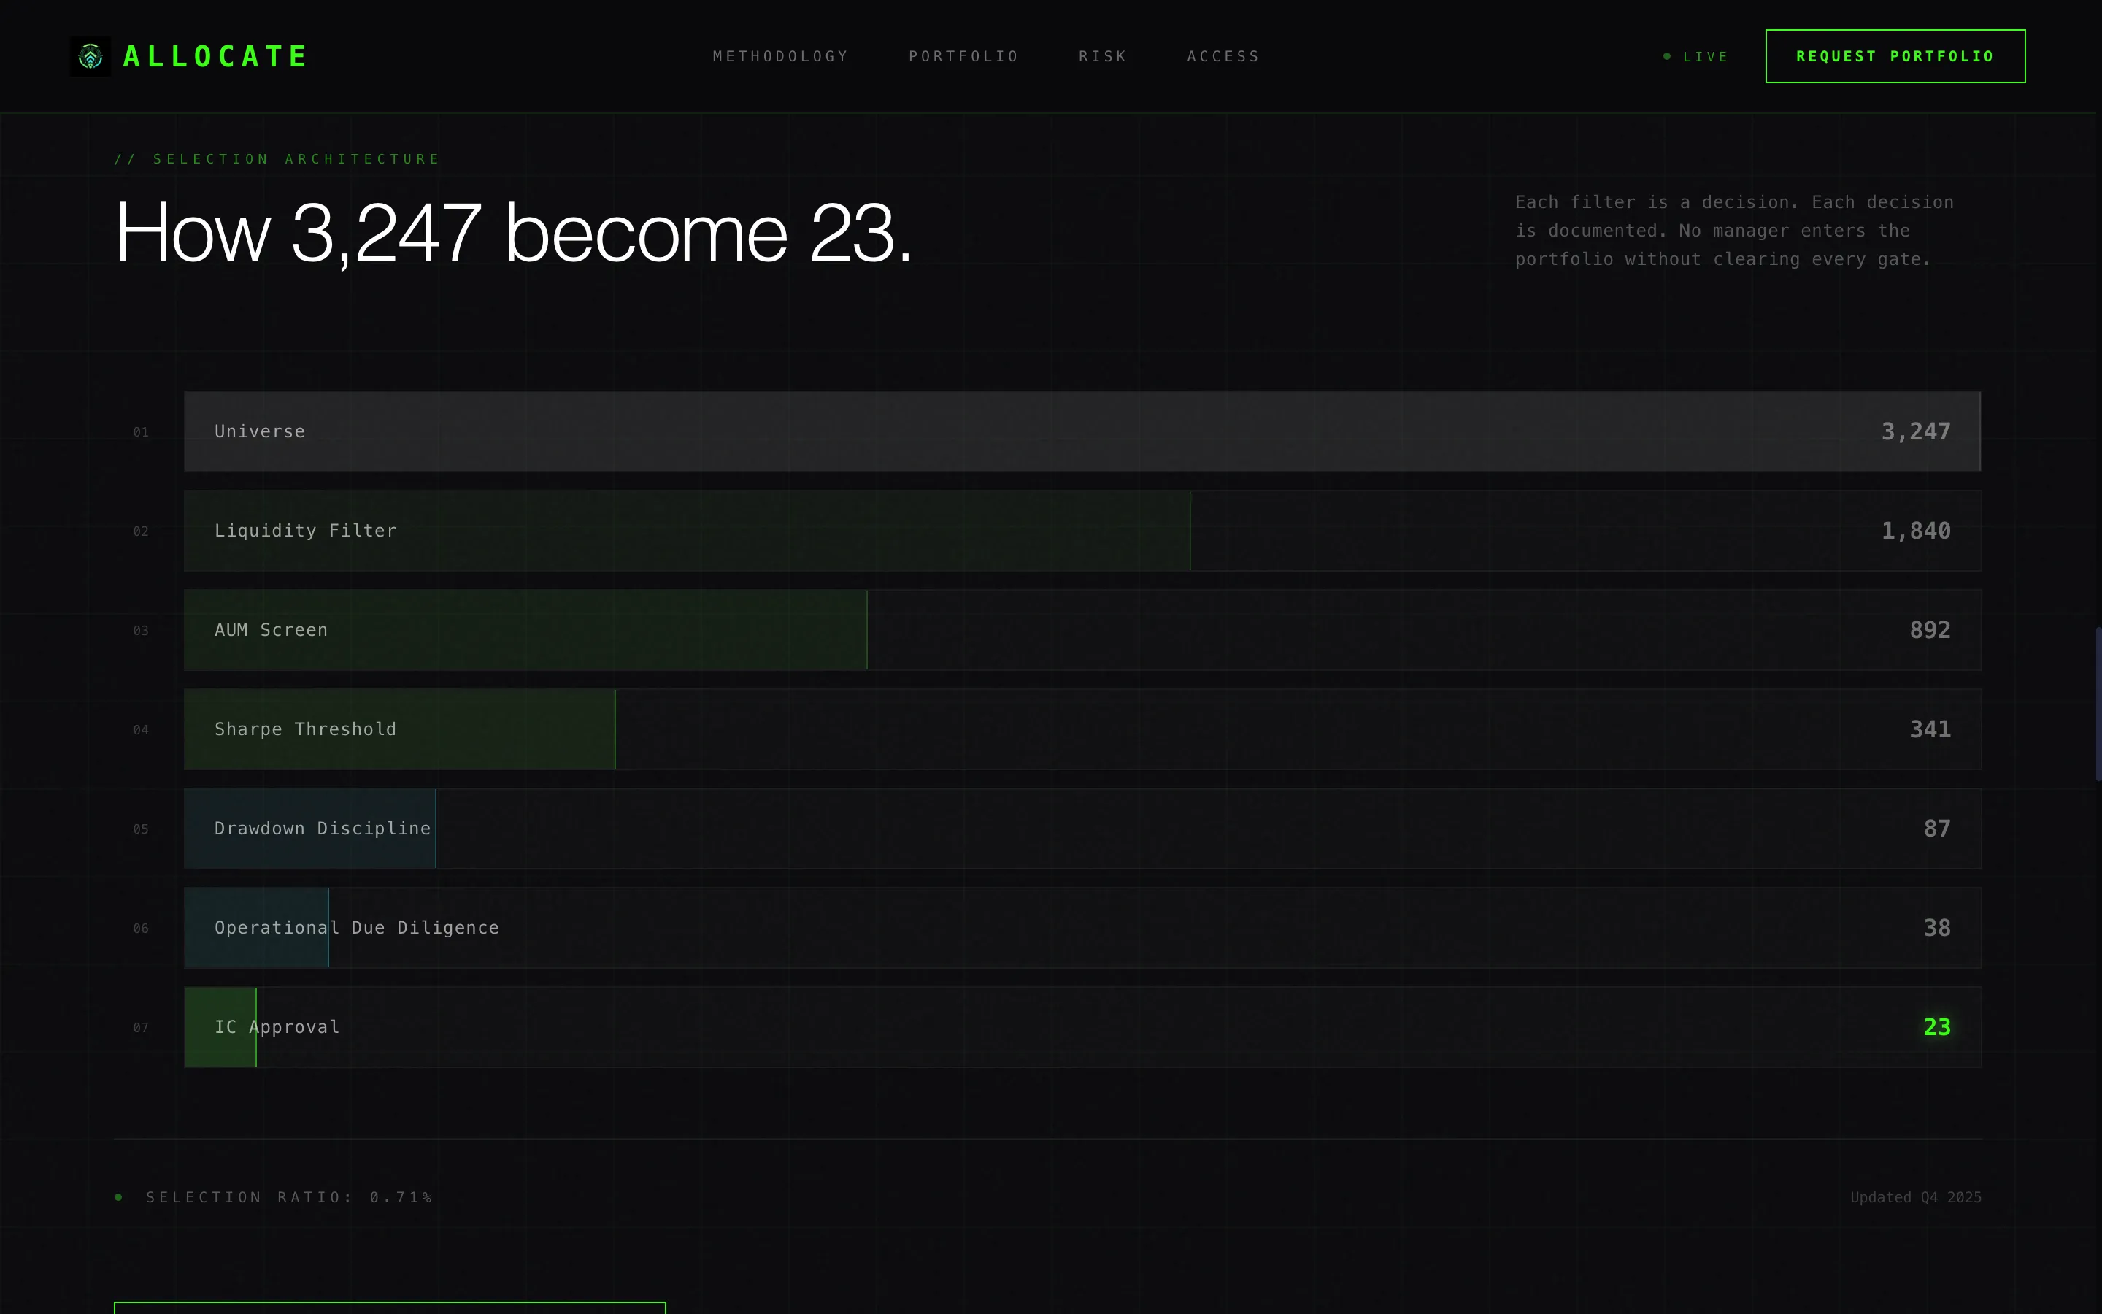Select the Sharpe Threshold bar
Viewport: 2102px width, 1314px height.
(1082, 729)
